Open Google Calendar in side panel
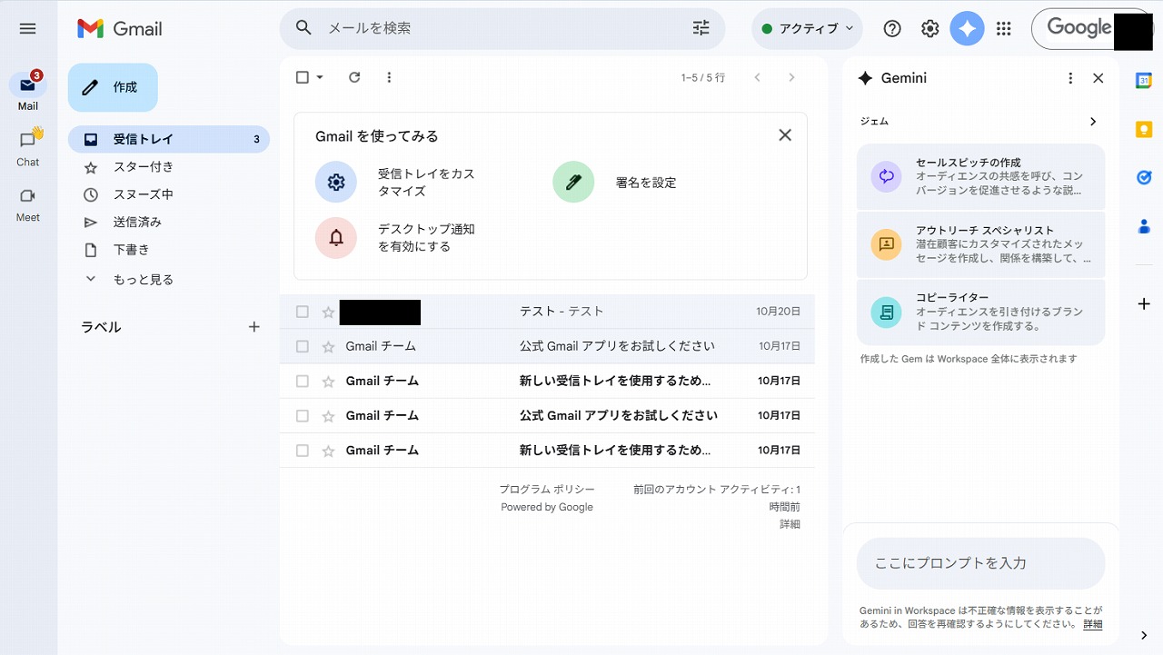The width and height of the screenshot is (1163, 655). [1144, 80]
